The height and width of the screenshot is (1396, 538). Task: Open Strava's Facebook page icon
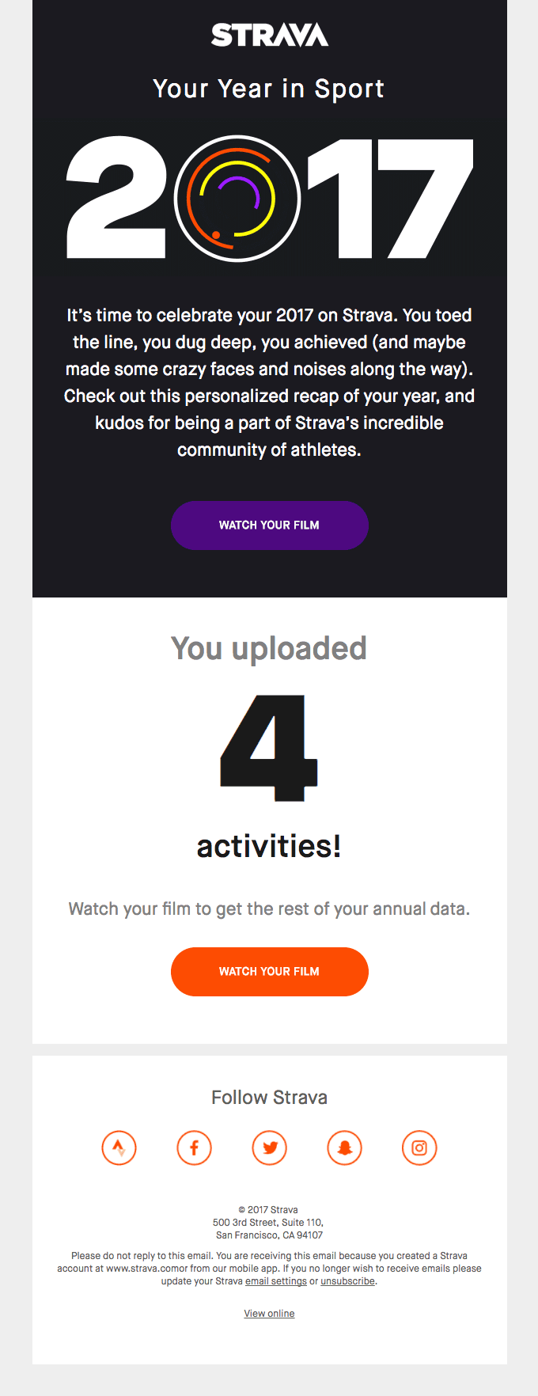195,1148
